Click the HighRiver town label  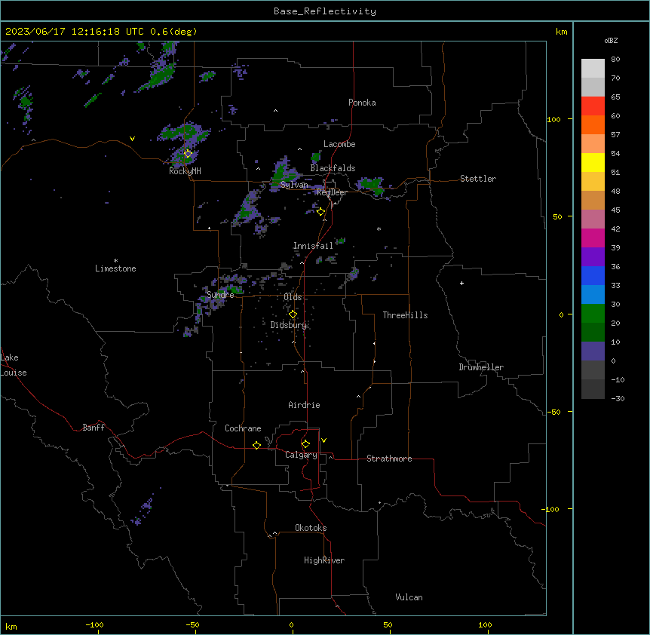[324, 560]
